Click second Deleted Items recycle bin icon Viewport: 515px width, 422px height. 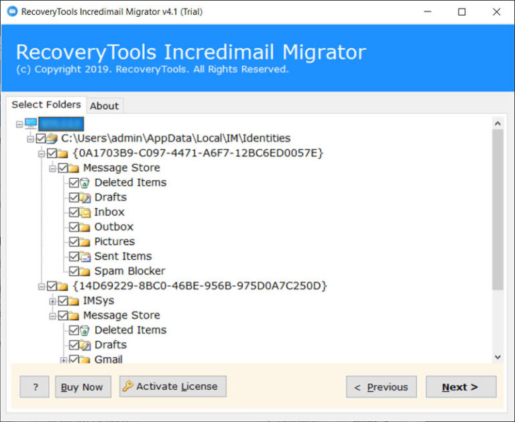(84, 330)
